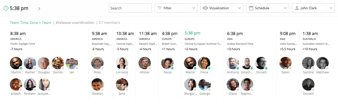338x104 pixels.
Task: Open Diane's avatar
Action: tap(233, 85)
